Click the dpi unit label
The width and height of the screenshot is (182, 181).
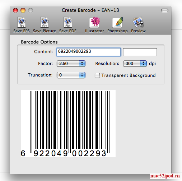(152, 64)
